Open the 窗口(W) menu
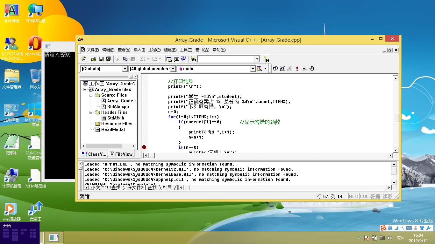 click(x=202, y=50)
